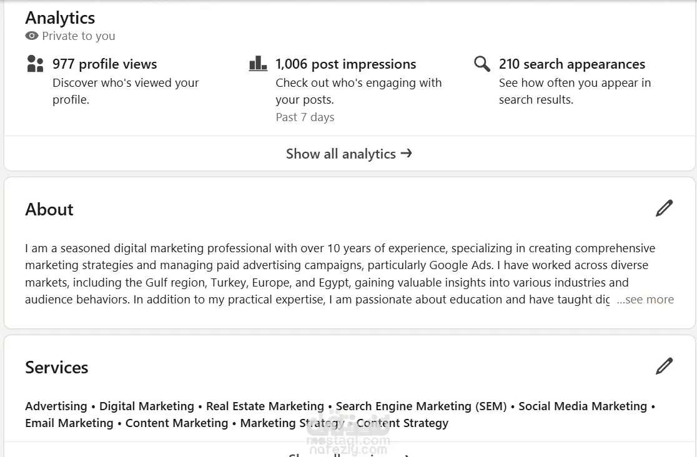The width and height of the screenshot is (697, 457).
Task: Click the eye icon beside Private to you
Action: tap(32, 36)
